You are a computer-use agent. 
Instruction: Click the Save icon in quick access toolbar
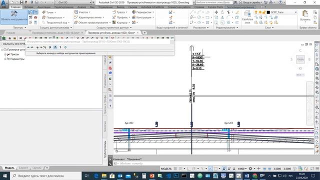[21, 2]
